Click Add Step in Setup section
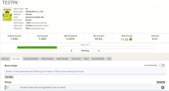 coord(161,82)
